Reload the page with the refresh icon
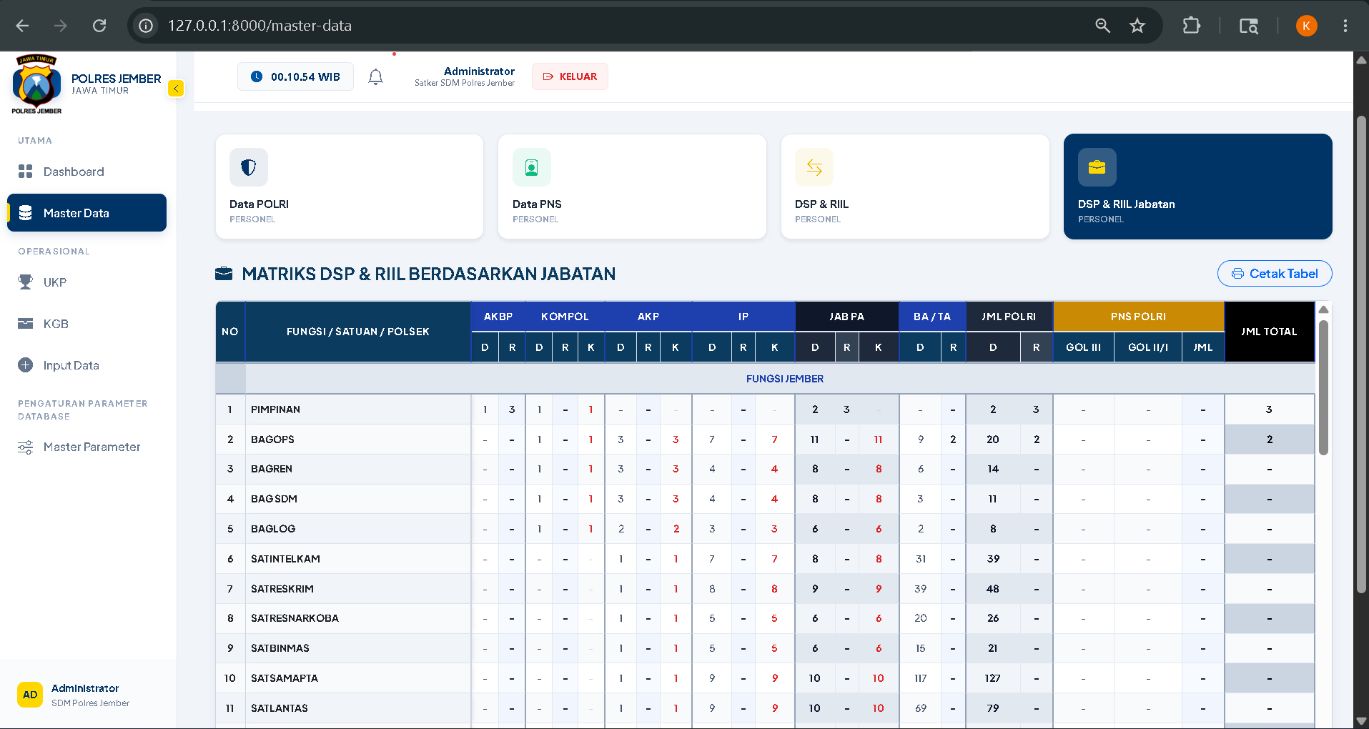Viewport: 1369px width, 729px height. 99,26
